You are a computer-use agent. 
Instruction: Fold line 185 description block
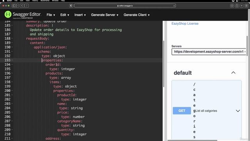(x=12, y=25)
